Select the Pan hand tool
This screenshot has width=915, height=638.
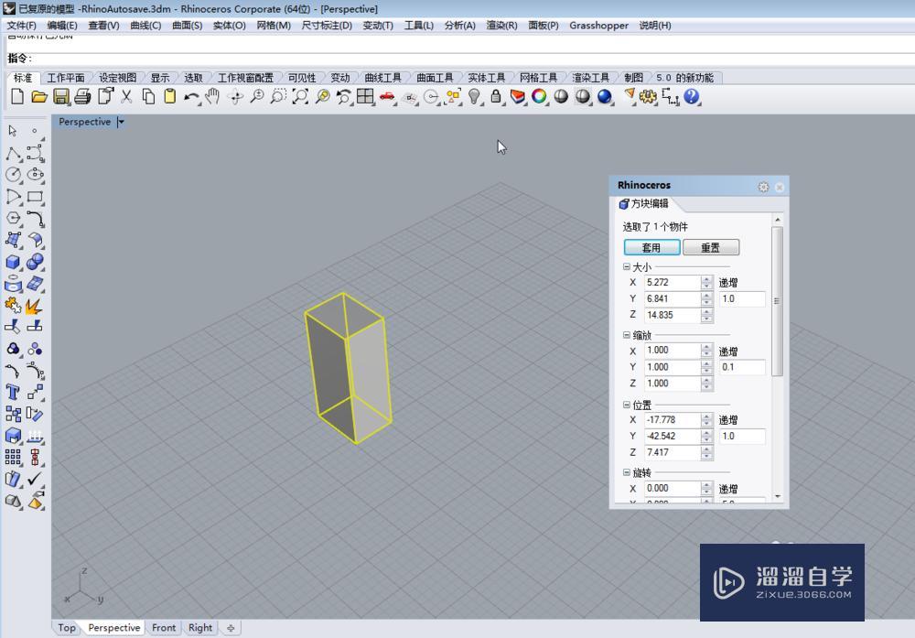tap(213, 96)
